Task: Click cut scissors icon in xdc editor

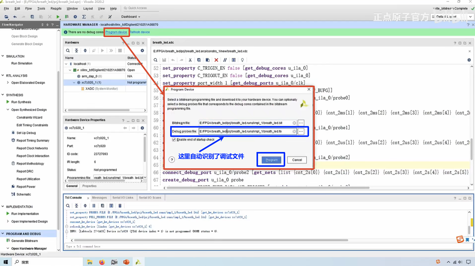Action: (x=190, y=60)
